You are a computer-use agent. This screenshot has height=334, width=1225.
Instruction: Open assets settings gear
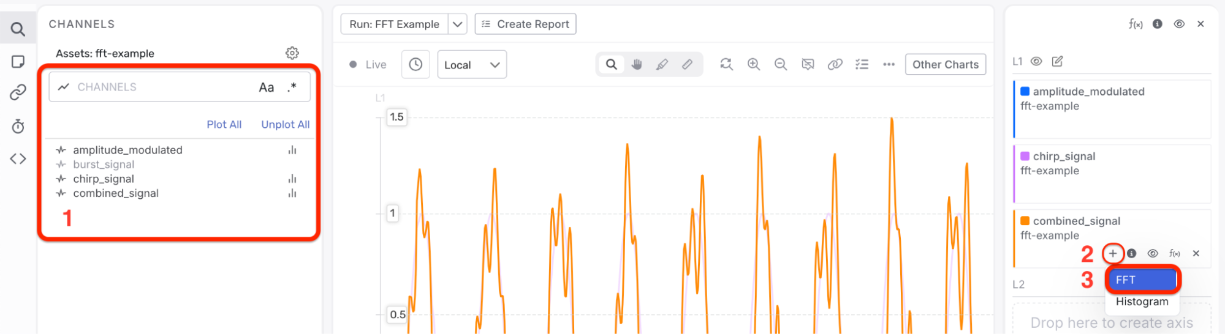[292, 53]
